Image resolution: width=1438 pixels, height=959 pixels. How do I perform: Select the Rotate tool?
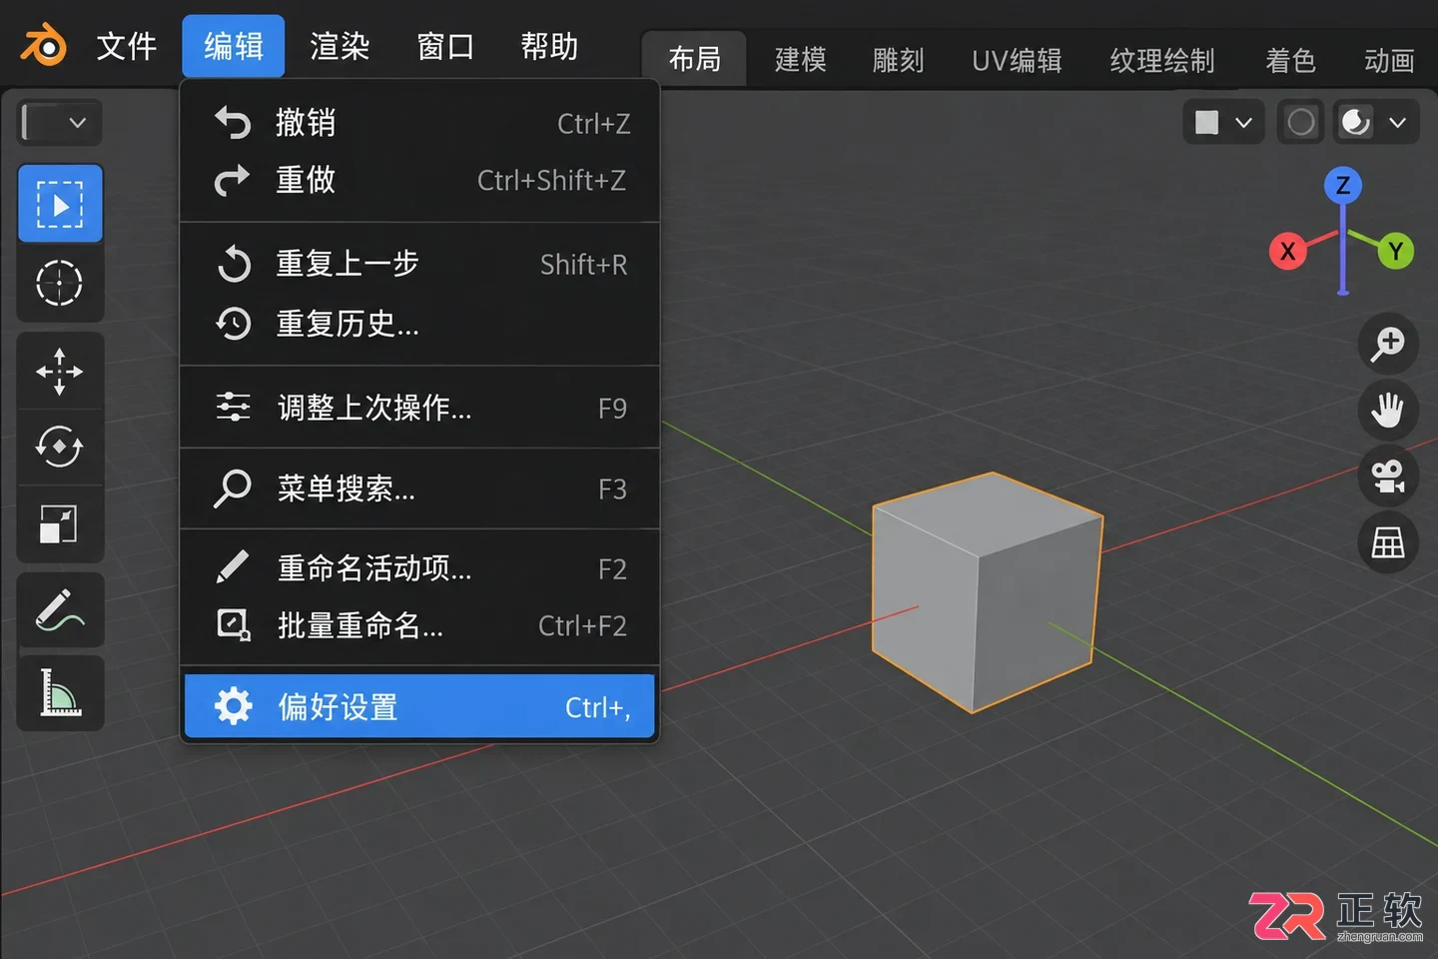60,448
